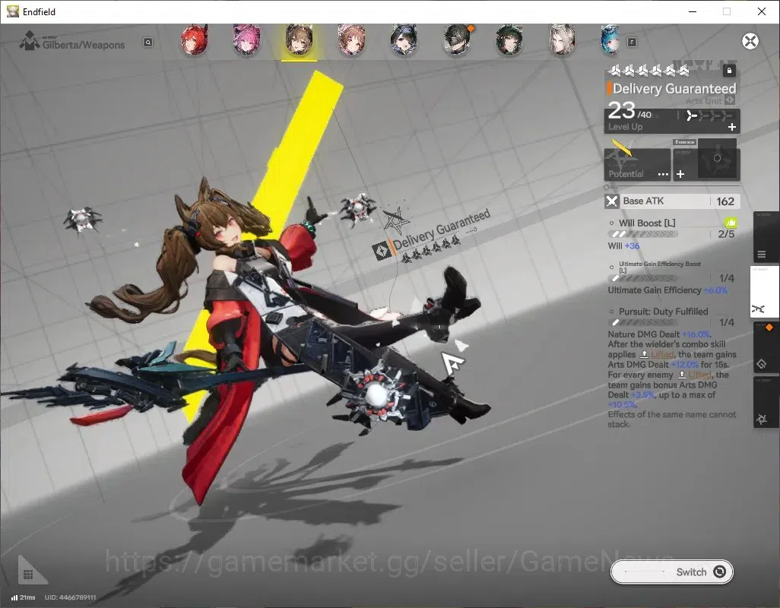Click the E key icon to go to next operator
Screen dimensions: 780x608
point(632,43)
